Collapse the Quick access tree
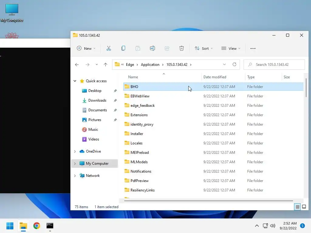 75,81
